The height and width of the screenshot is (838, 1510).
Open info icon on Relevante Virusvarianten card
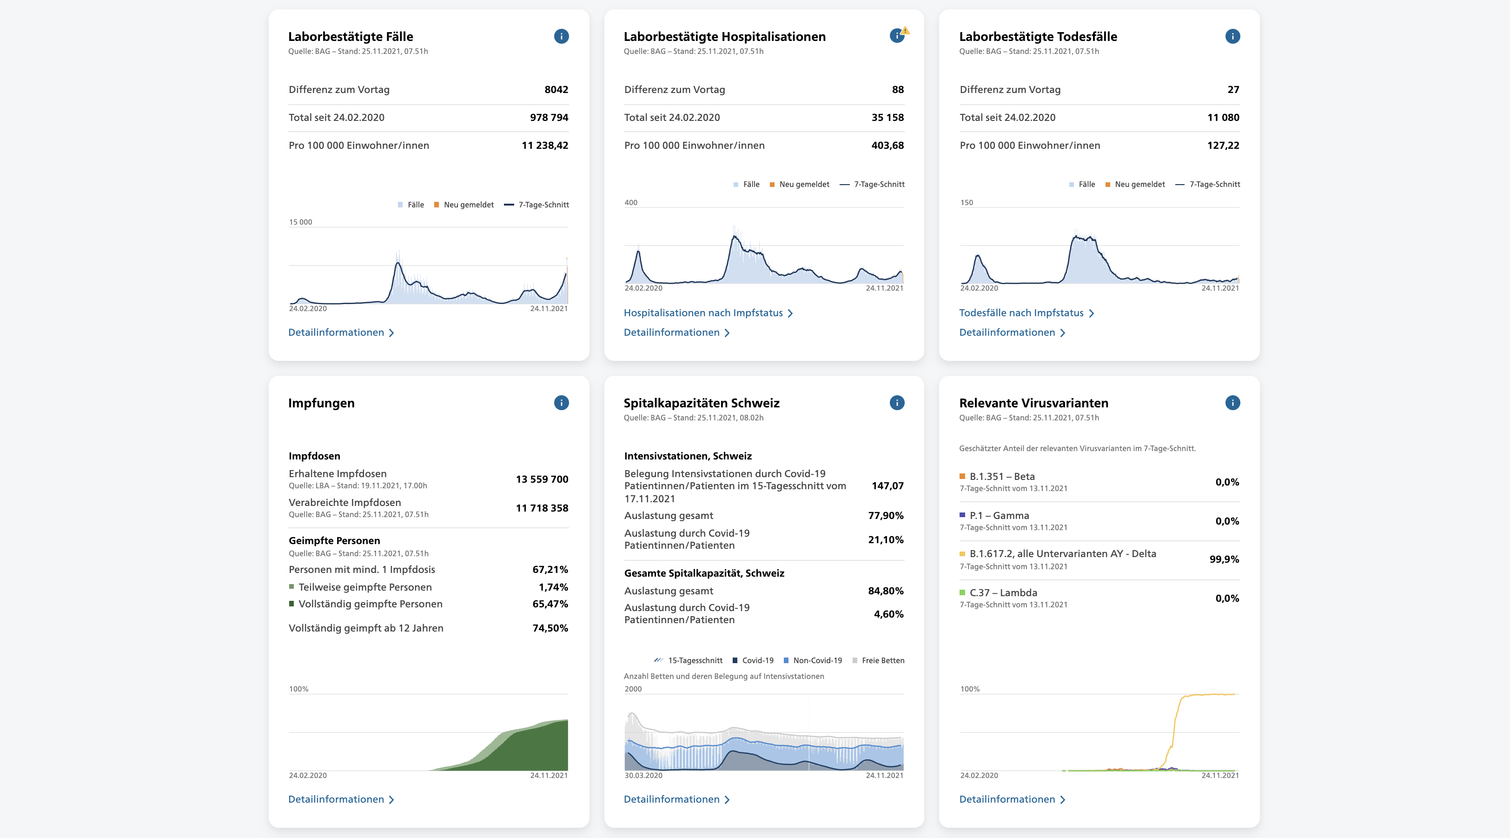coord(1232,403)
